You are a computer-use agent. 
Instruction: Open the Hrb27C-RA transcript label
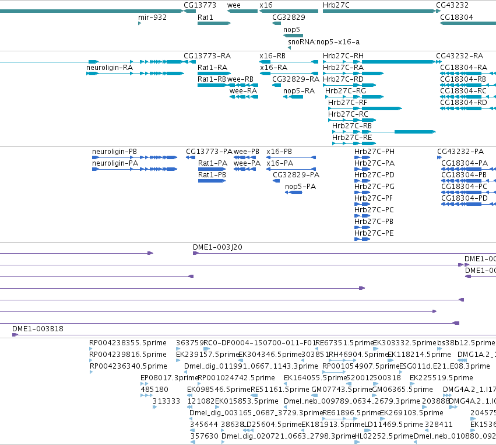coord(343,68)
